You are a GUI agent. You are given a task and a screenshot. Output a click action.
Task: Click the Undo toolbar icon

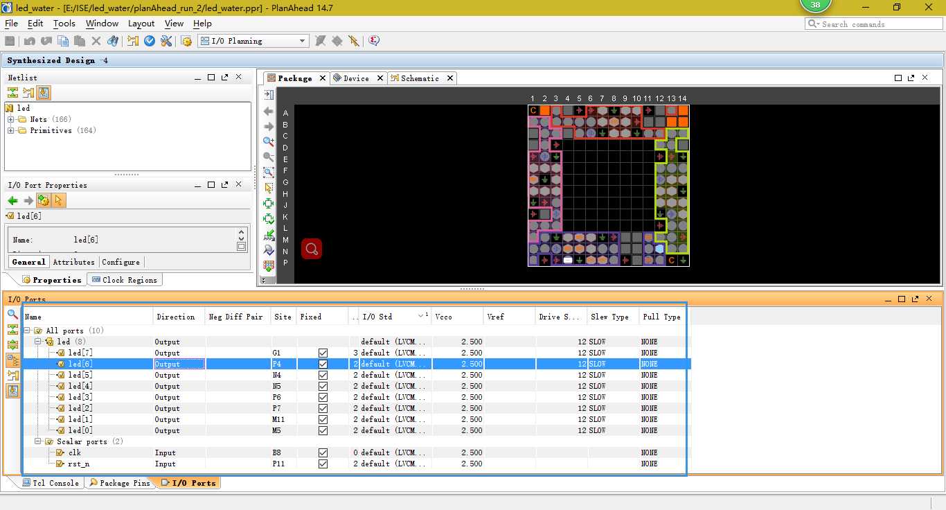point(30,41)
